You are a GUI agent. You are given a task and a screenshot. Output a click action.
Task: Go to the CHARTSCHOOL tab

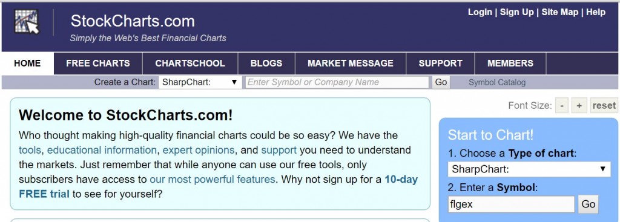(190, 63)
